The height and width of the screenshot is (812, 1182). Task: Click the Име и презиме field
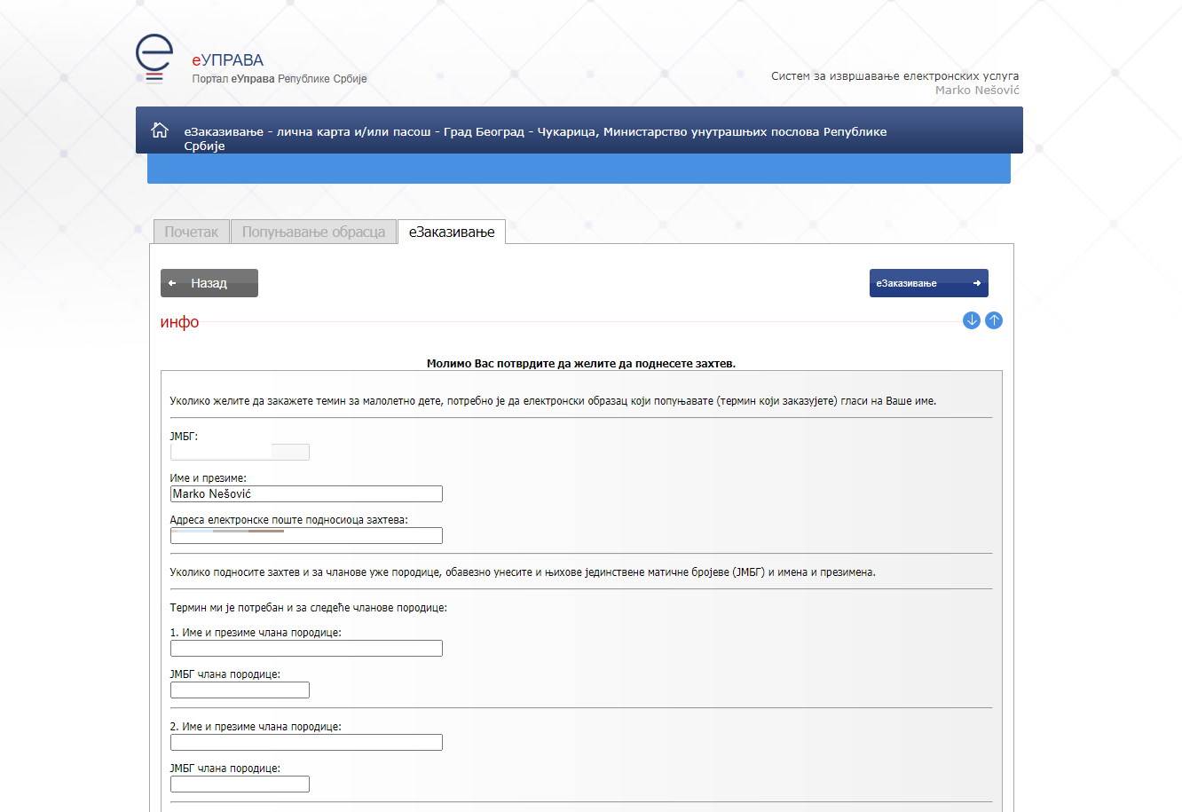coord(306,494)
